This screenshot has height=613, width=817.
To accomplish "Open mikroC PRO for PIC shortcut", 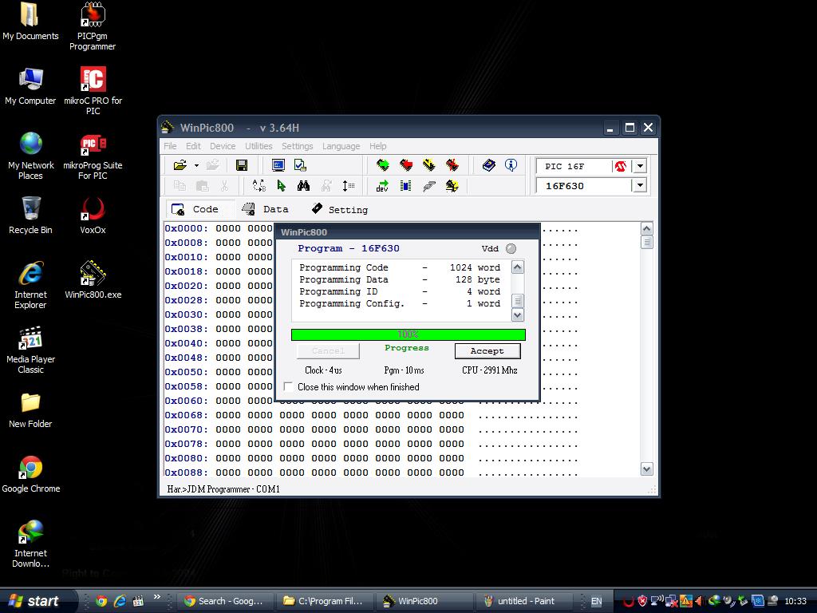I will point(93,91).
